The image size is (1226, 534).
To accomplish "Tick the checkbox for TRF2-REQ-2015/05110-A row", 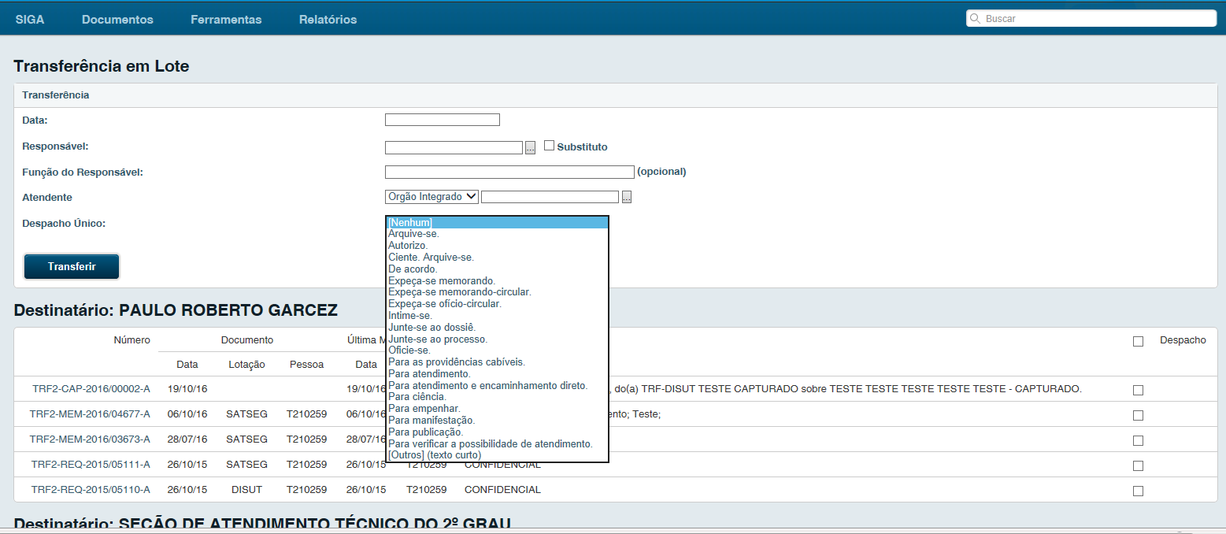I will pos(1138,491).
